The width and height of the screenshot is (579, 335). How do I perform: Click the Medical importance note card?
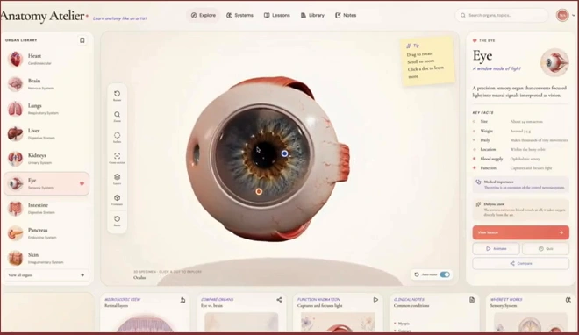coord(520,184)
